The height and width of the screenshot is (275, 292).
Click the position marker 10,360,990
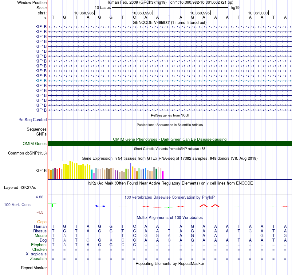(142, 13)
